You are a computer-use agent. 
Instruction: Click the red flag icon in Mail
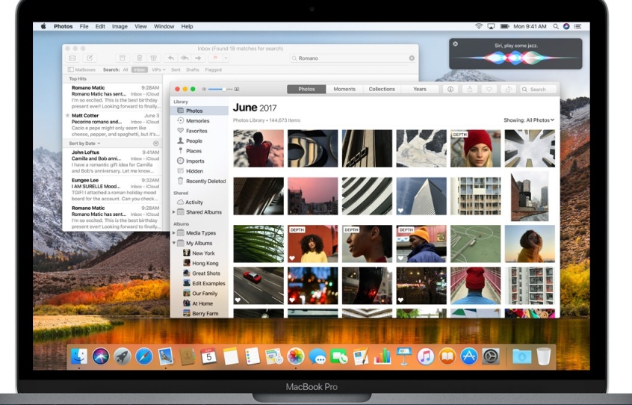(x=214, y=58)
